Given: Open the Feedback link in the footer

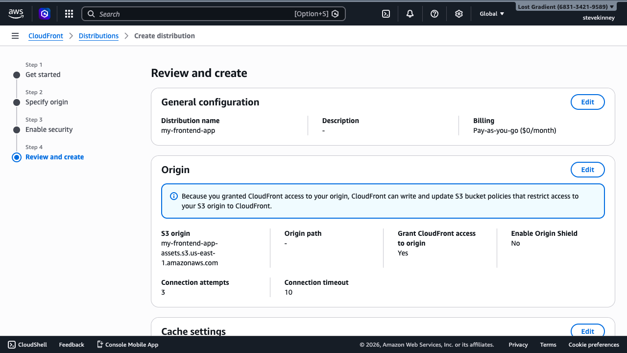Looking at the screenshot, I should [x=72, y=345].
